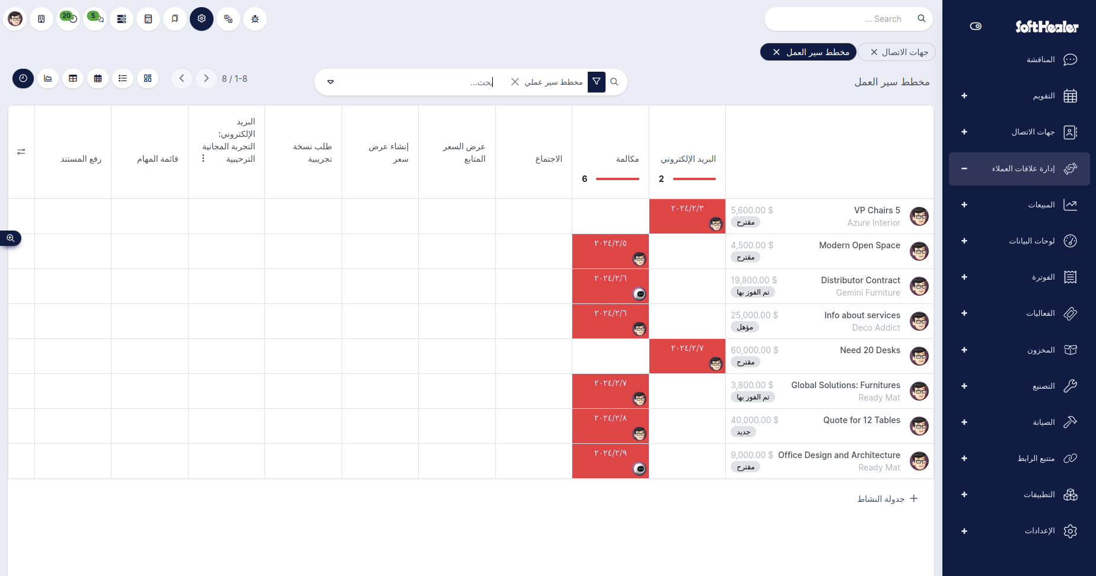Switch to the kanban view icon
This screenshot has width=1096, height=576.
pyautogui.click(x=148, y=78)
